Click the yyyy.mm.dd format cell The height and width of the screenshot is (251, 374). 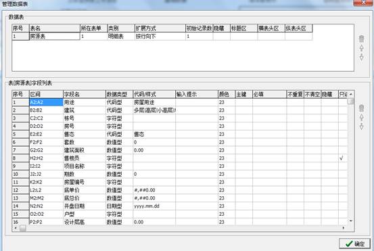coord(154,206)
